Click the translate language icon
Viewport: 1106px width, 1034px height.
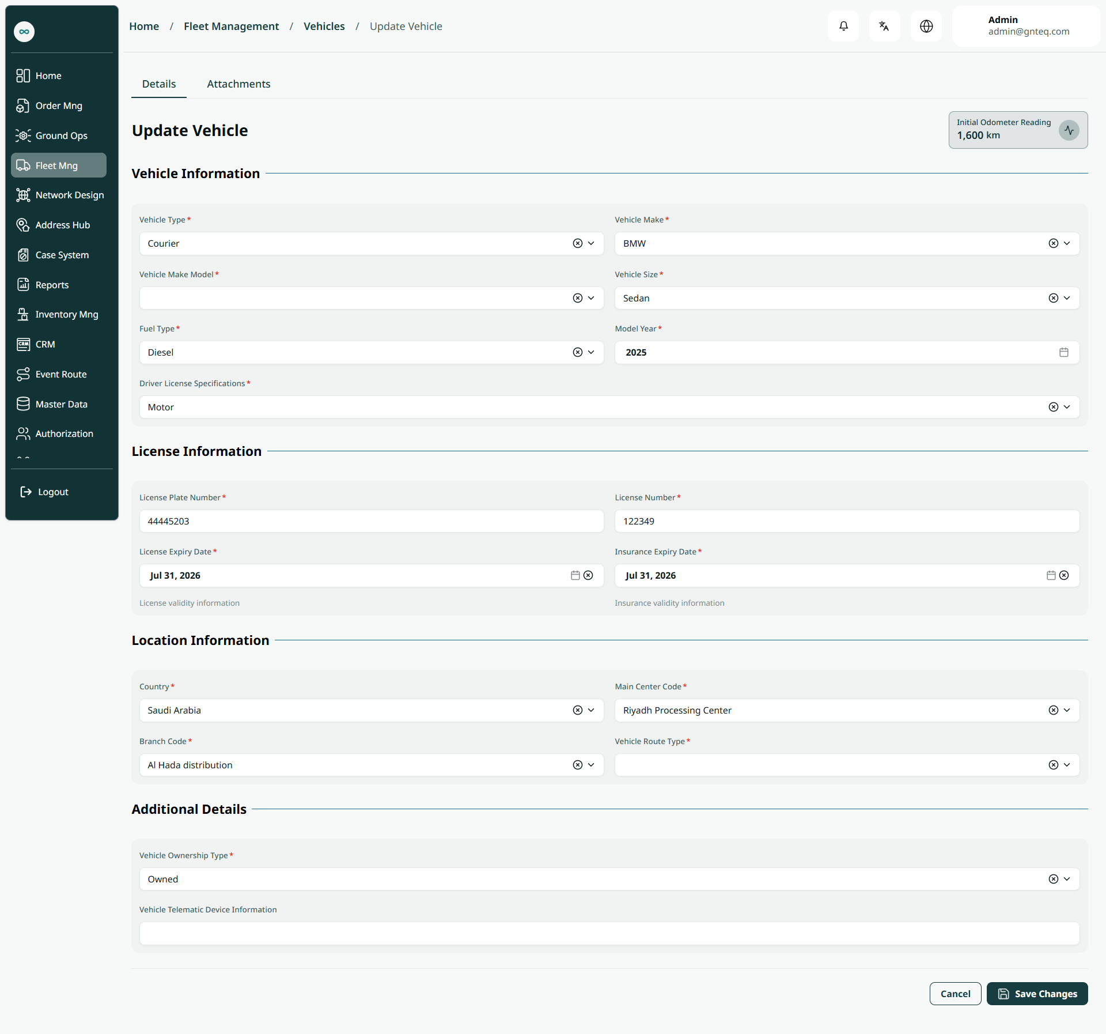884,26
